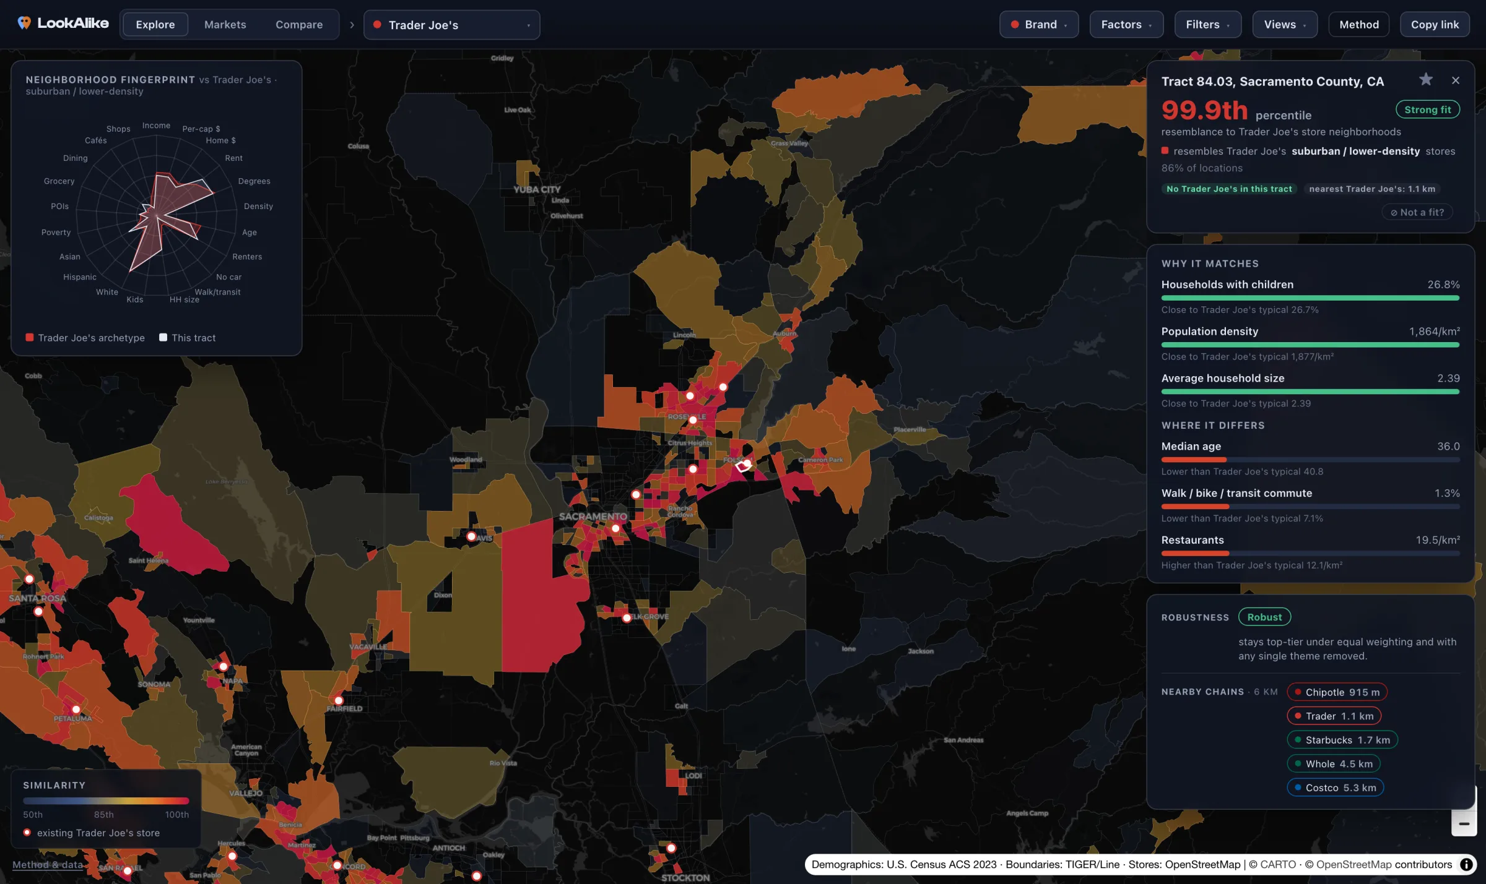This screenshot has width=1486, height=884.
Task: Click the Copy link button
Action: click(1435, 25)
